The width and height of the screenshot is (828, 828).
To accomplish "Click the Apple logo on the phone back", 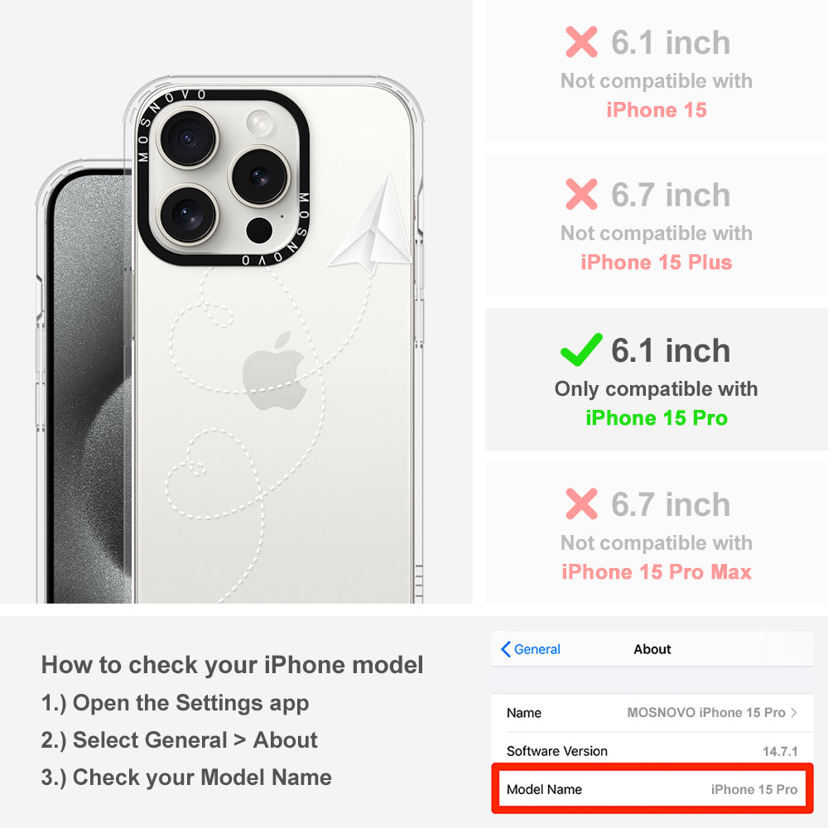I will 275,371.
